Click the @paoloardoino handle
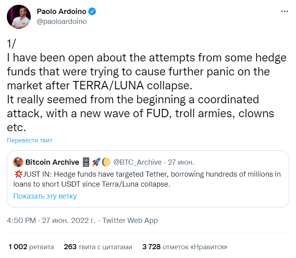The width and height of the screenshot is (296, 258). coord(62,22)
